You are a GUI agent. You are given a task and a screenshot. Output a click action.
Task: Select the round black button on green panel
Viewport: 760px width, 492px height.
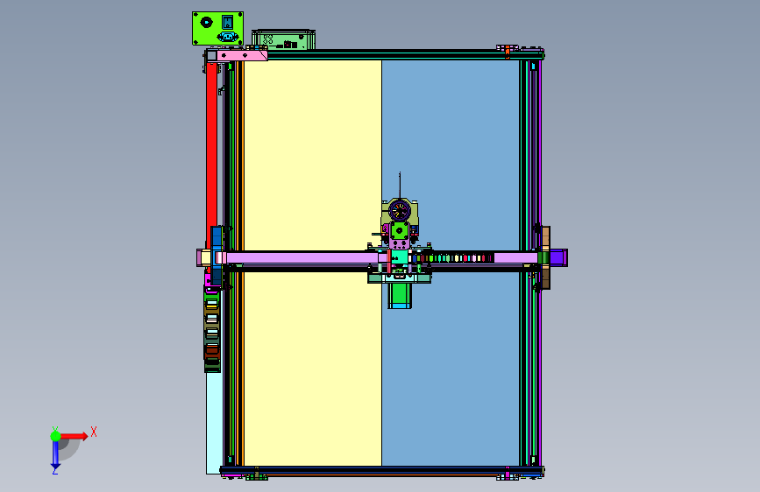coord(206,22)
